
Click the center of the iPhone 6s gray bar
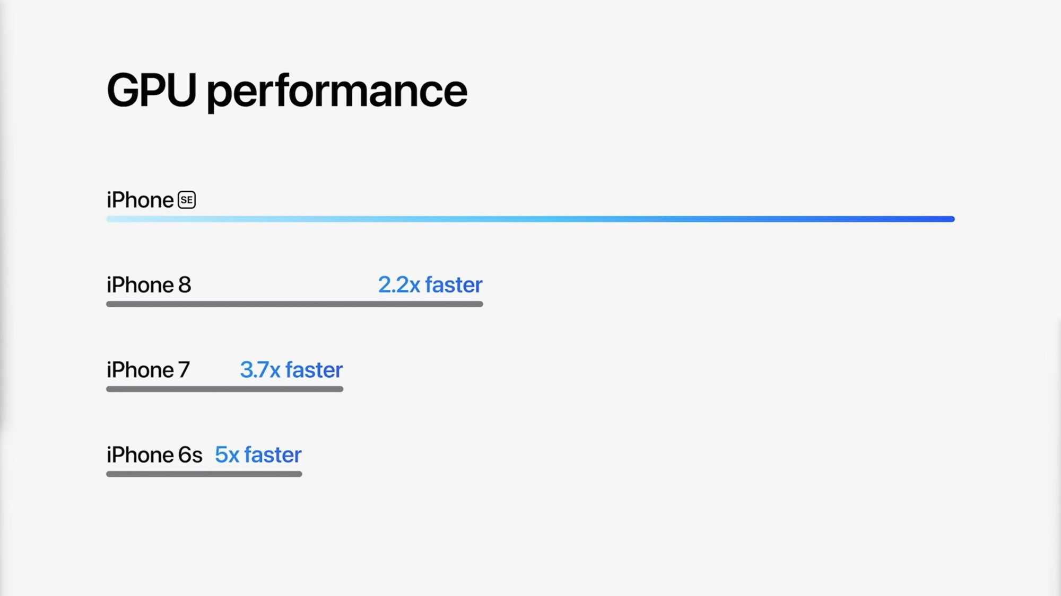click(204, 474)
